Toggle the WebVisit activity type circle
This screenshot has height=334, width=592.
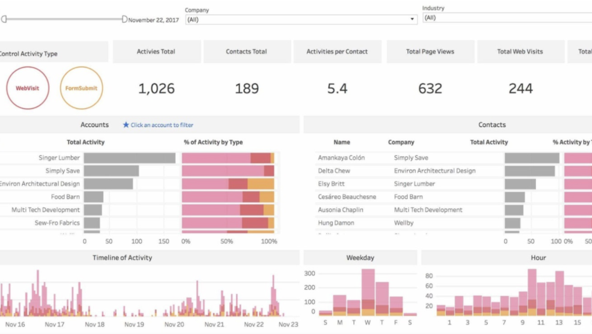click(28, 88)
